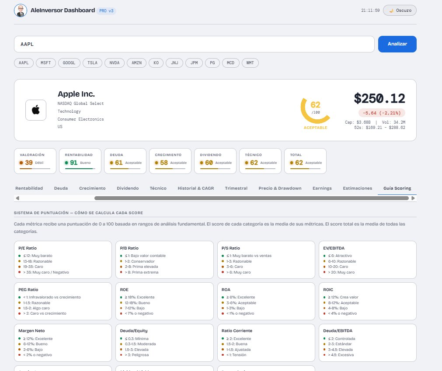The width and height of the screenshot is (442, 371).
Task: Click the Valoración 39 score card
Action: coord(35,161)
